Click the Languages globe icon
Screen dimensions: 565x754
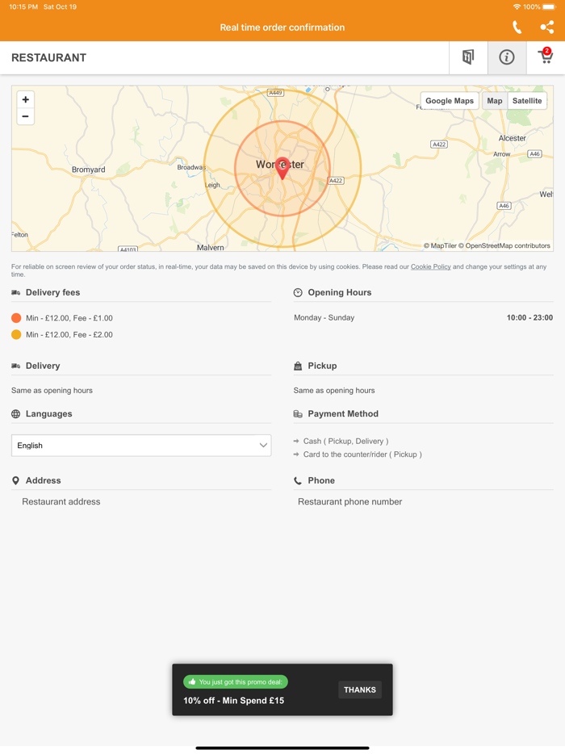pos(16,414)
